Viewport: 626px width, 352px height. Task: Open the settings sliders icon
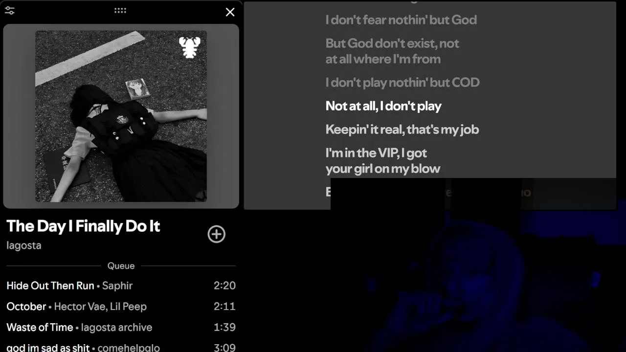[9, 11]
